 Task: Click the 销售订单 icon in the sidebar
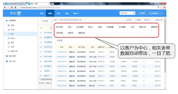pos(9,51)
